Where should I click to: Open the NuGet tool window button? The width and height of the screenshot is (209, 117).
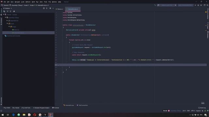pos(16,108)
